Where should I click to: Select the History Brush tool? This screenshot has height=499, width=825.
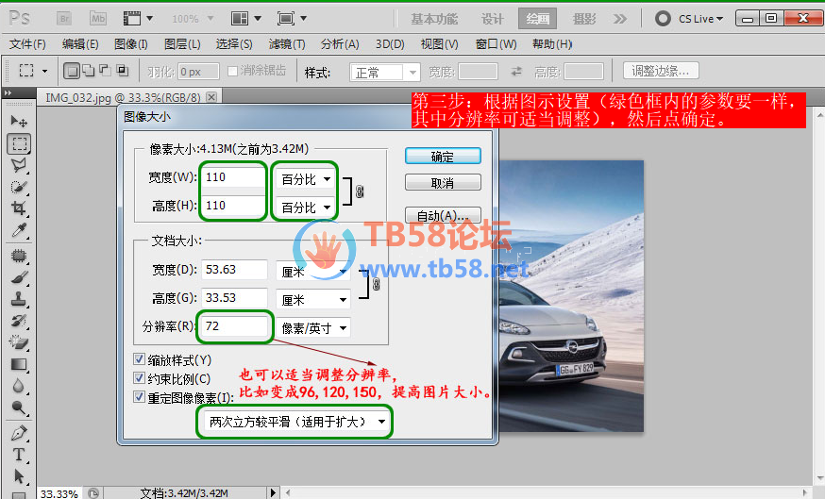pos(19,321)
